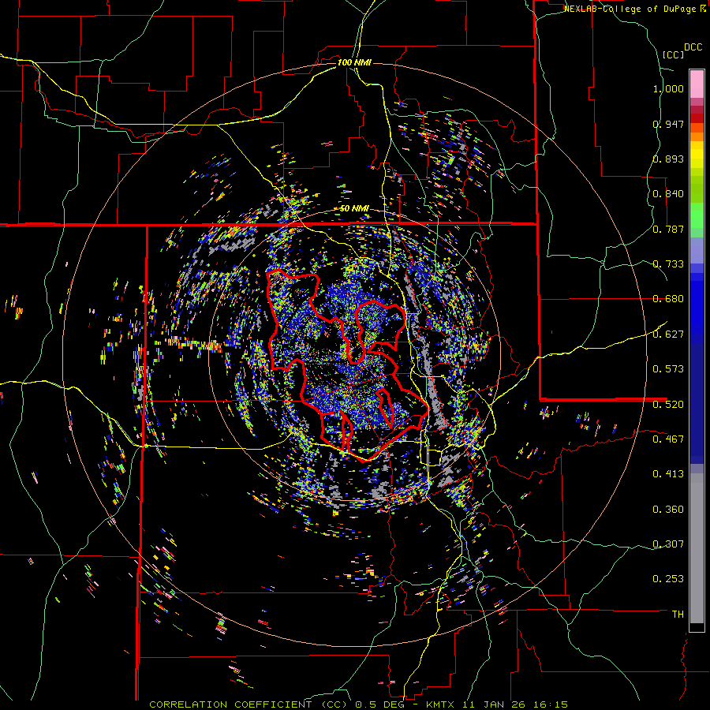Click the [CC] unit label above the legend

673,54
